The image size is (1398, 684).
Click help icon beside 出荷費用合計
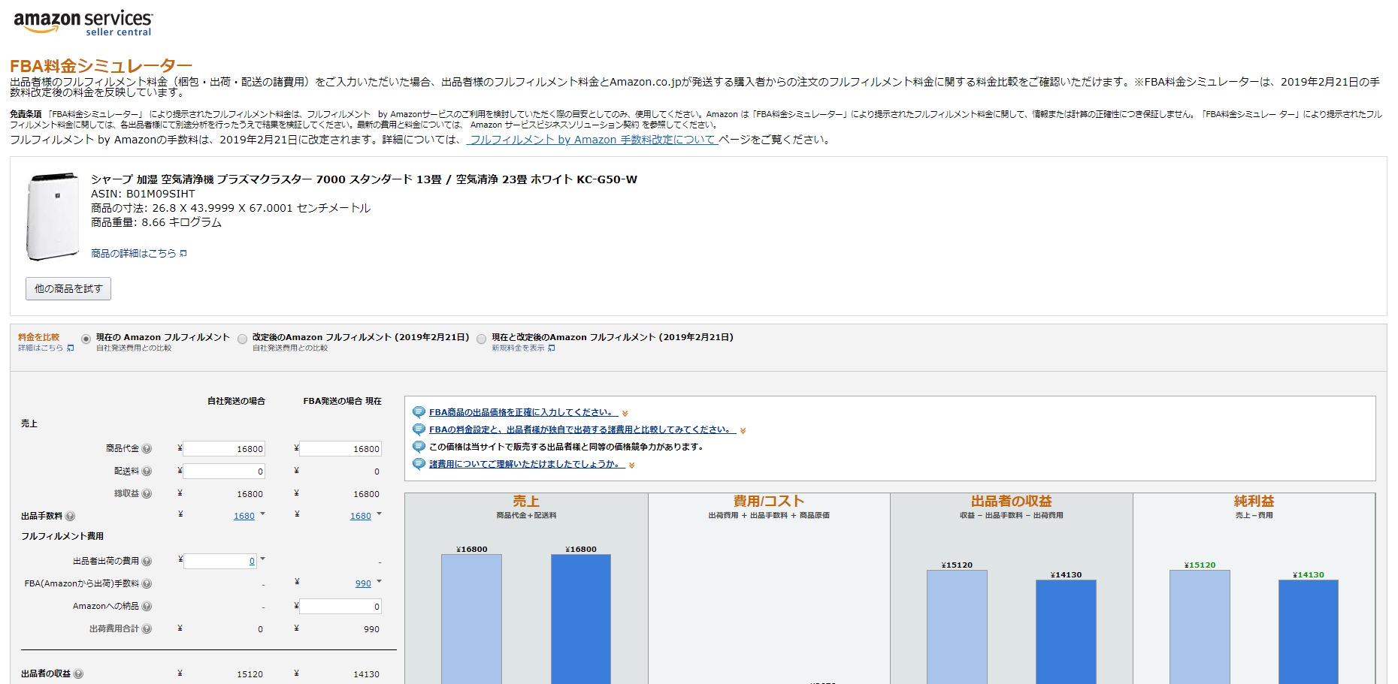(x=147, y=629)
